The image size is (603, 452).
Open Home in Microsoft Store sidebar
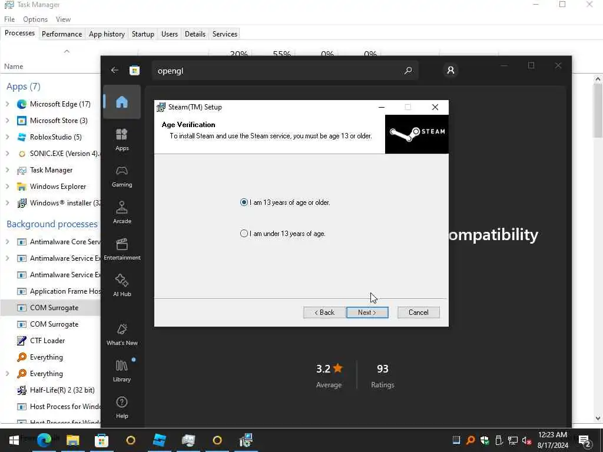122,102
